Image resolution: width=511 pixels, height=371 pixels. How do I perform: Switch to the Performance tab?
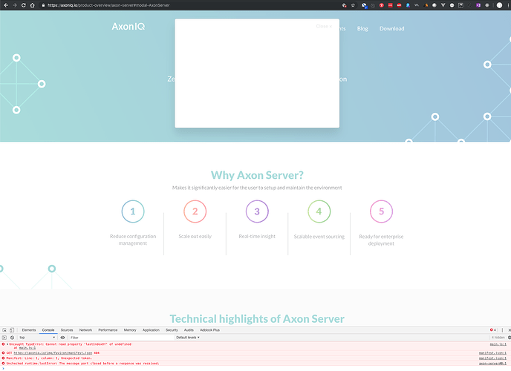[108, 330]
